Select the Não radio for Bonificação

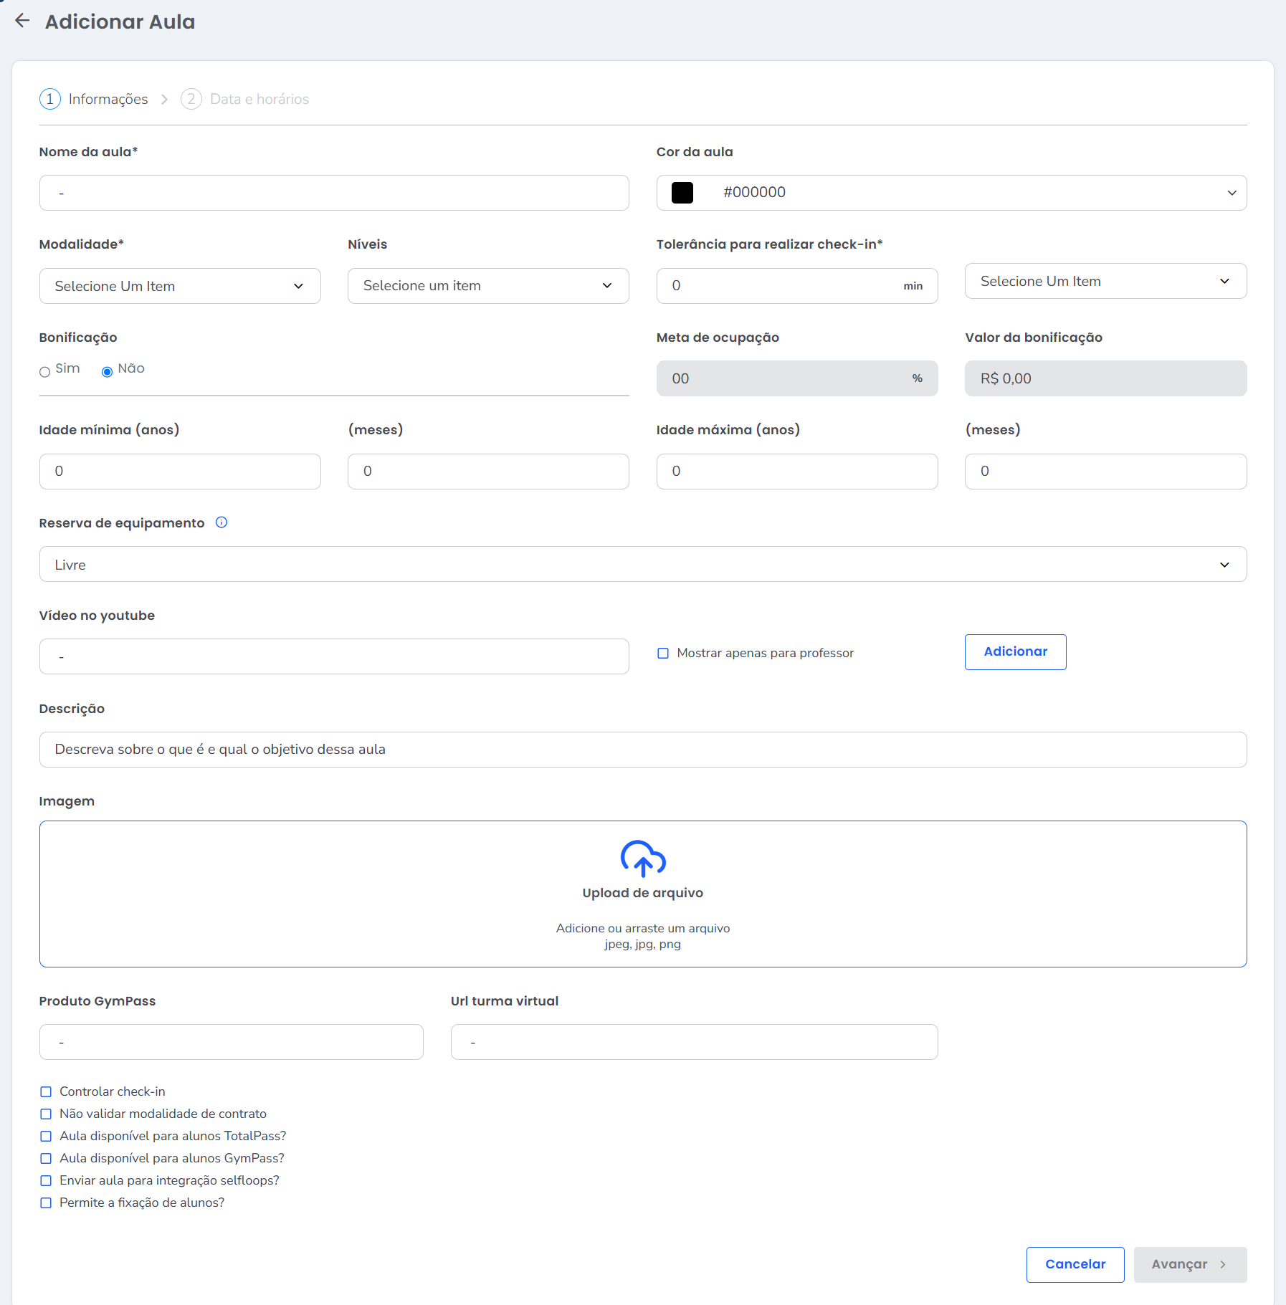107,372
